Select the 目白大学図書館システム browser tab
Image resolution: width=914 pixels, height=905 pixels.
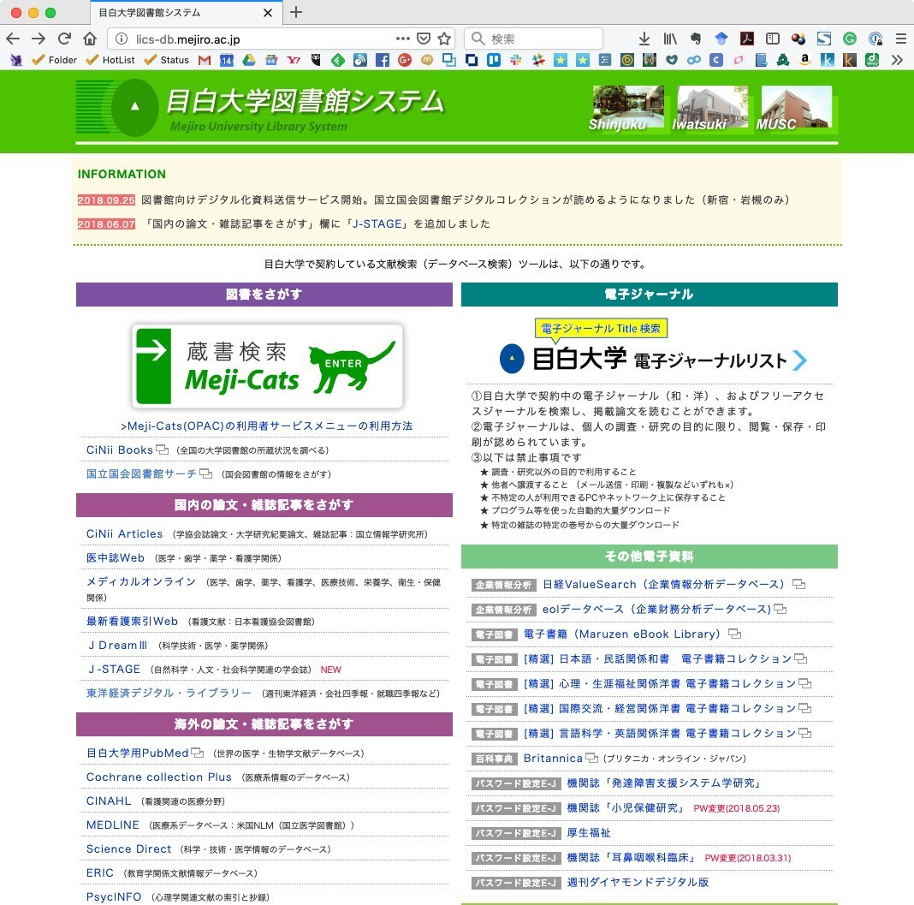pos(187,12)
